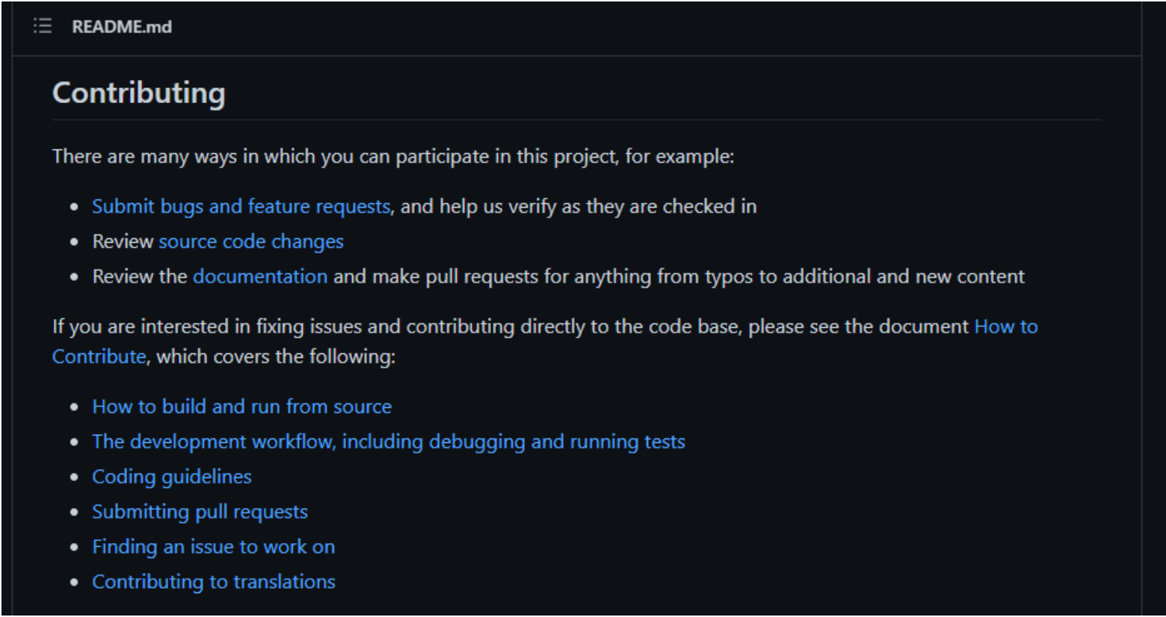Open the development workflow and debugging link
The height and width of the screenshot is (617, 1166).
389,441
